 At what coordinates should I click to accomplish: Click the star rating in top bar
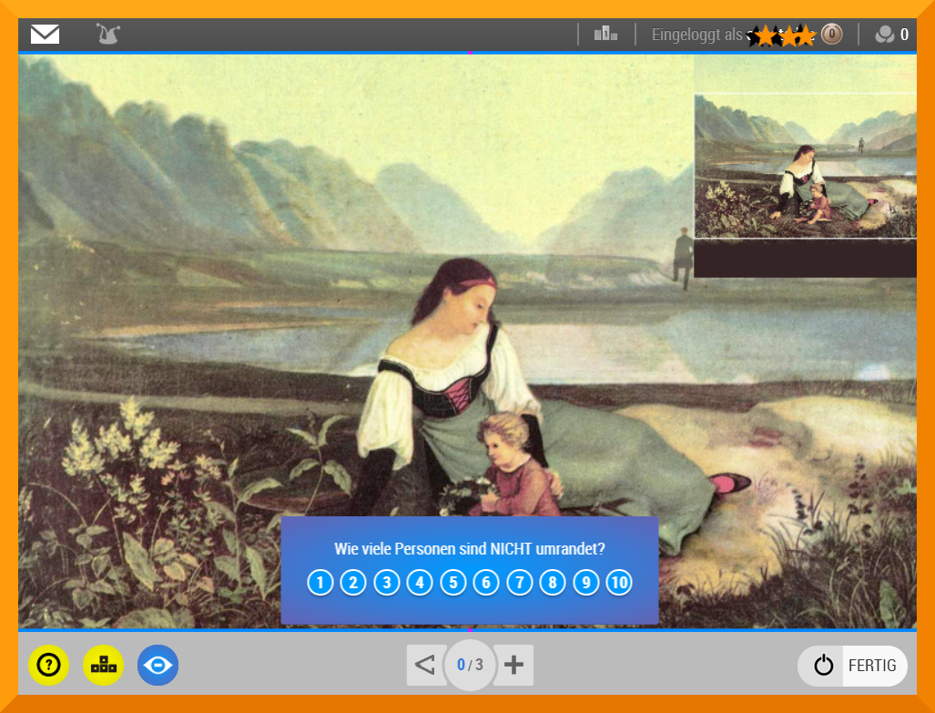(782, 36)
